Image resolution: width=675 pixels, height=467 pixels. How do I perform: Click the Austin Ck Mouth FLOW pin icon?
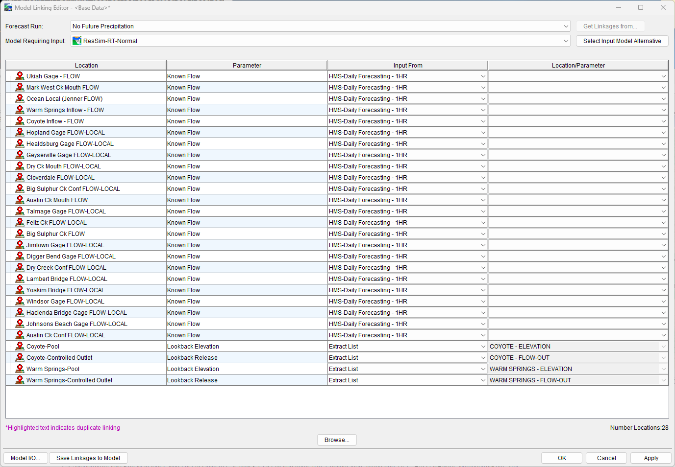(20, 200)
